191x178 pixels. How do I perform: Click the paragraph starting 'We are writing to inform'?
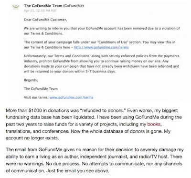102,31
